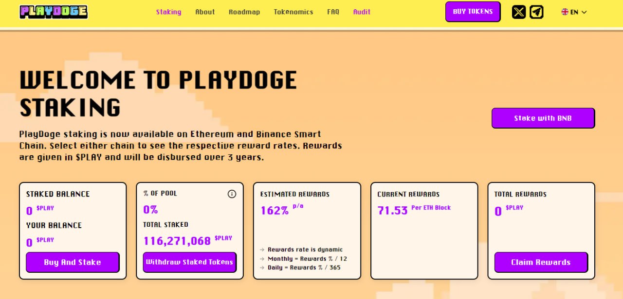Image resolution: width=623 pixels, height=299 pixels.
Task: Select the 71.53 current rewards value
Action: [x=392, y=211]
